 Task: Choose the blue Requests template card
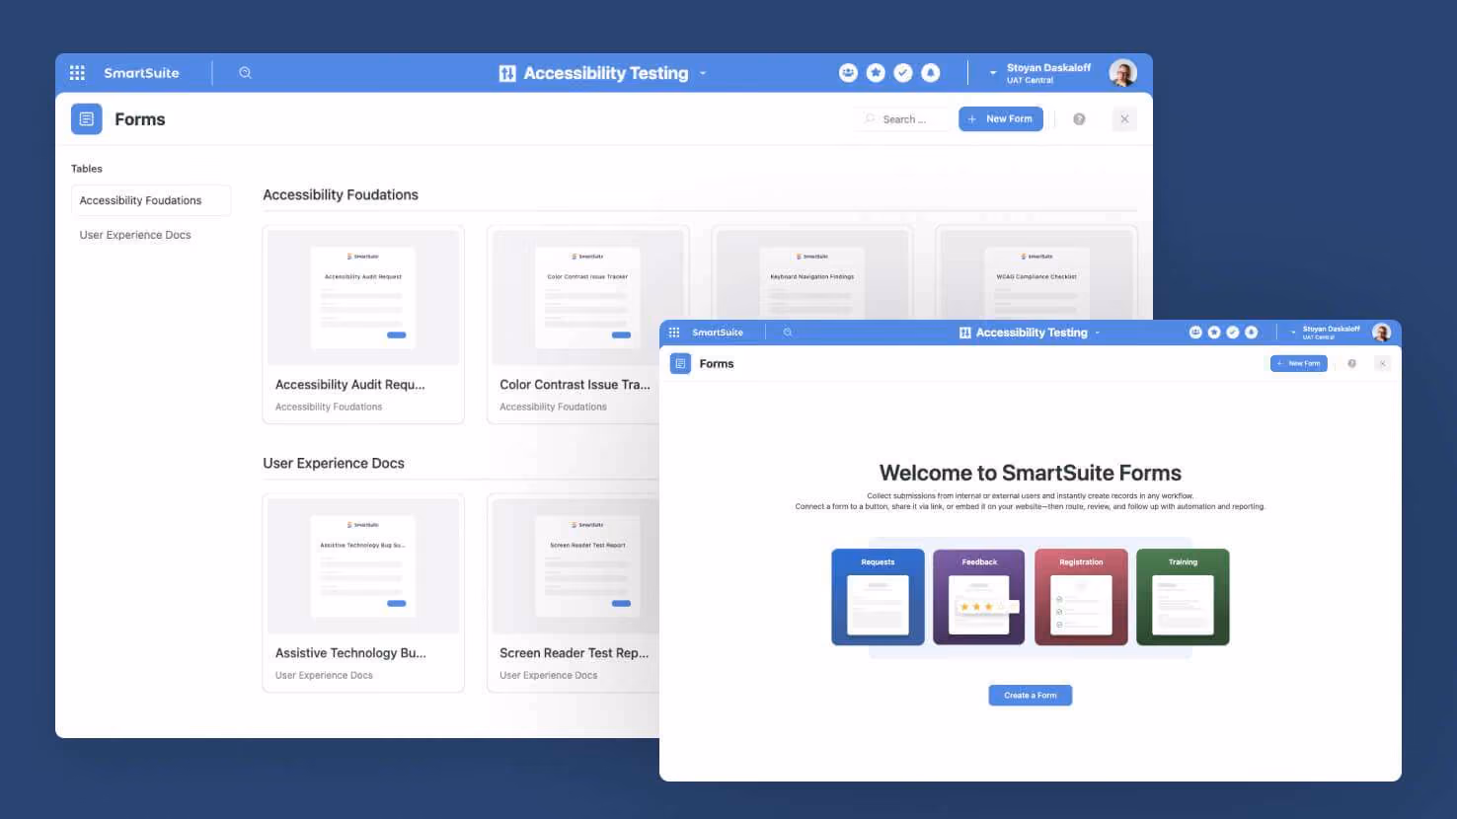tap(878, 597)
